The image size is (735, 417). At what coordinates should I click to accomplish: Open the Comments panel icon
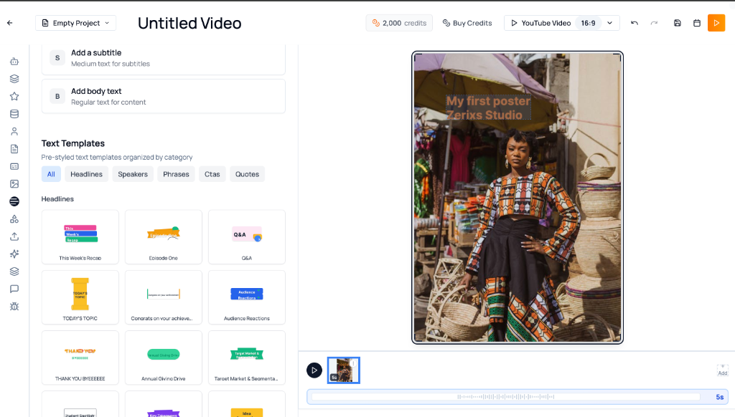pos(14,289)
